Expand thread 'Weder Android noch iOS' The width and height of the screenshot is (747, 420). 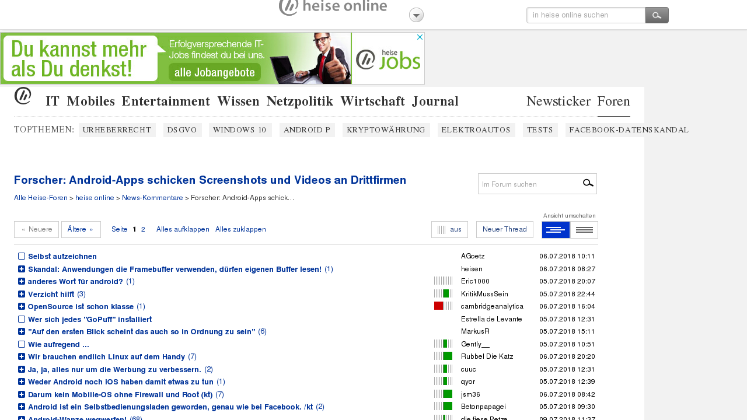(x=22, y=381)
